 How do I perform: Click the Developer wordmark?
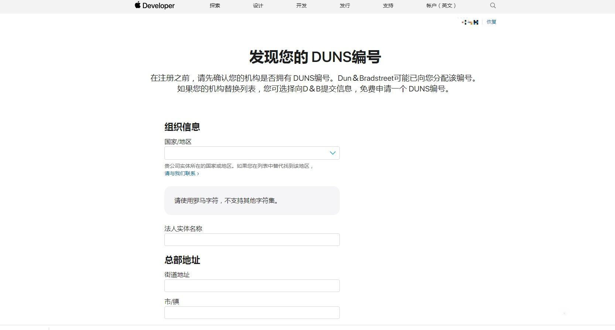[x=158, y=6]
